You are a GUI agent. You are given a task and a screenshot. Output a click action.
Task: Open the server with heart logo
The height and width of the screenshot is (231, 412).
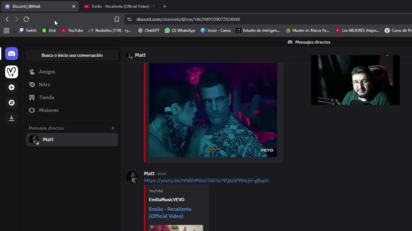tap(12, 72)
